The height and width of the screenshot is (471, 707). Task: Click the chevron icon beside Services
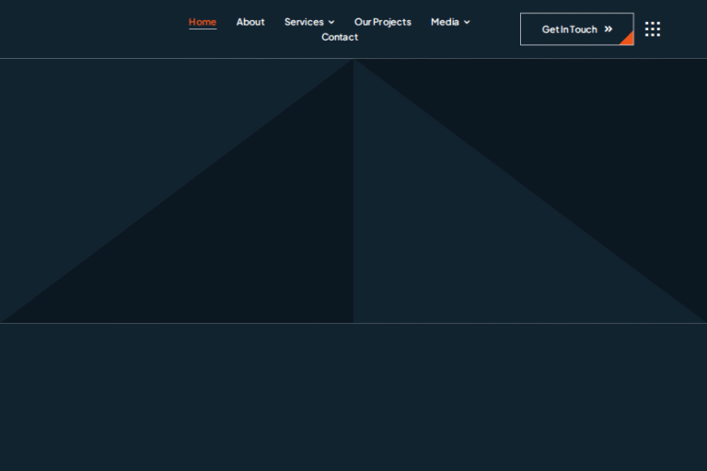pyautogui.click(x=331, y=22)
